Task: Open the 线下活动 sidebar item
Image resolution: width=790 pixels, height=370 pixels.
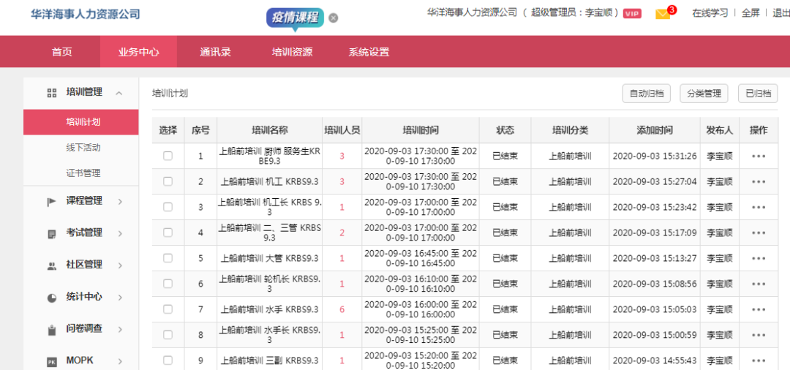Action: pos(83,148)
